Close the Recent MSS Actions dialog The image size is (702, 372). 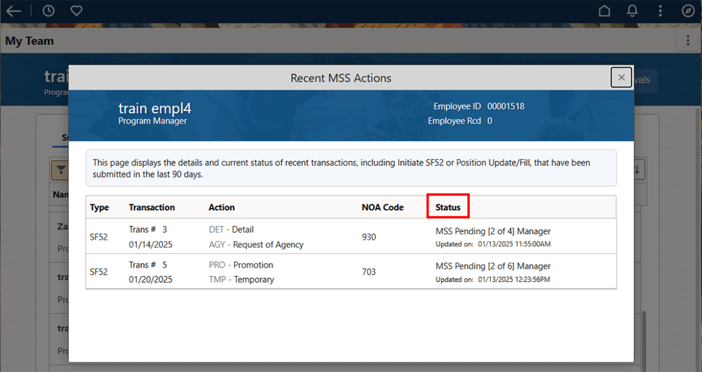621,77
